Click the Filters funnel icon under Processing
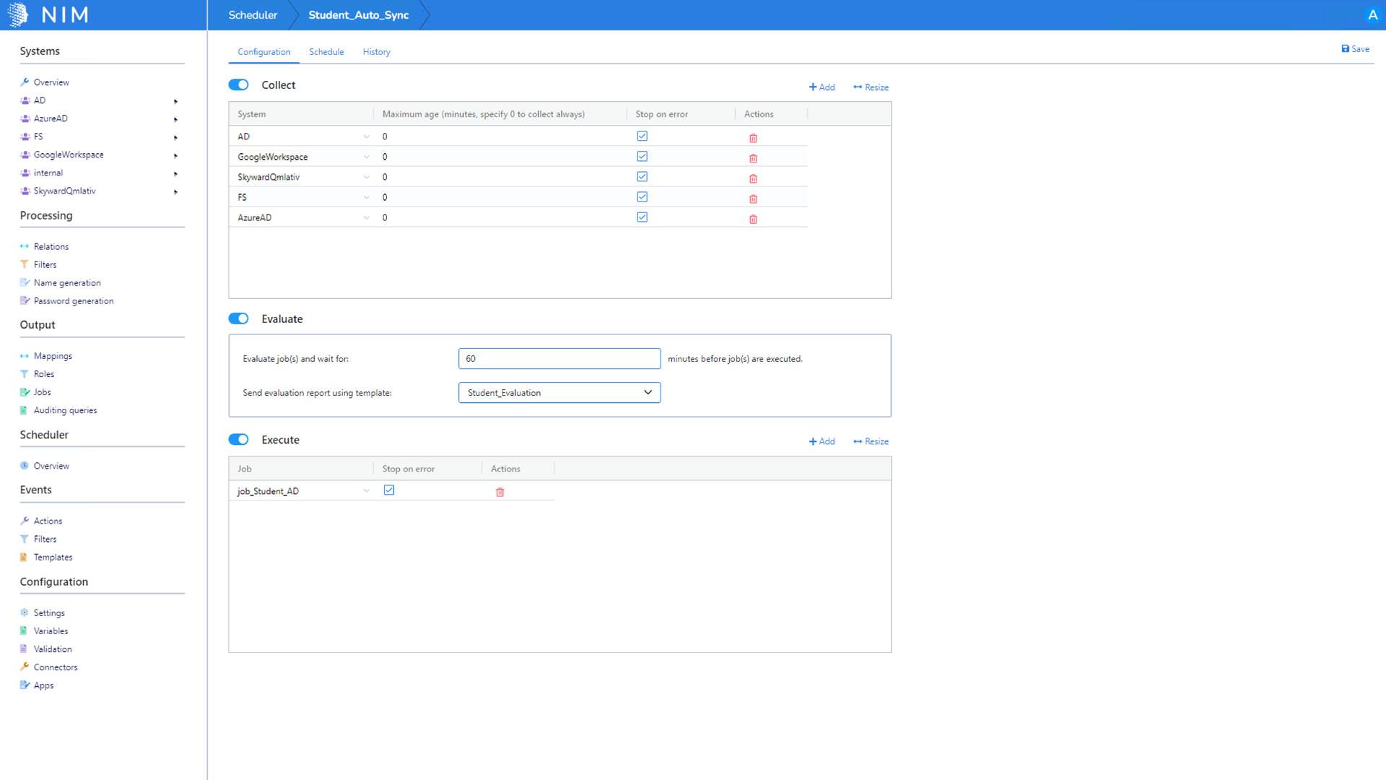This screenshot has width=1386, height=780. pyautogui.click(x=25, y=264)
